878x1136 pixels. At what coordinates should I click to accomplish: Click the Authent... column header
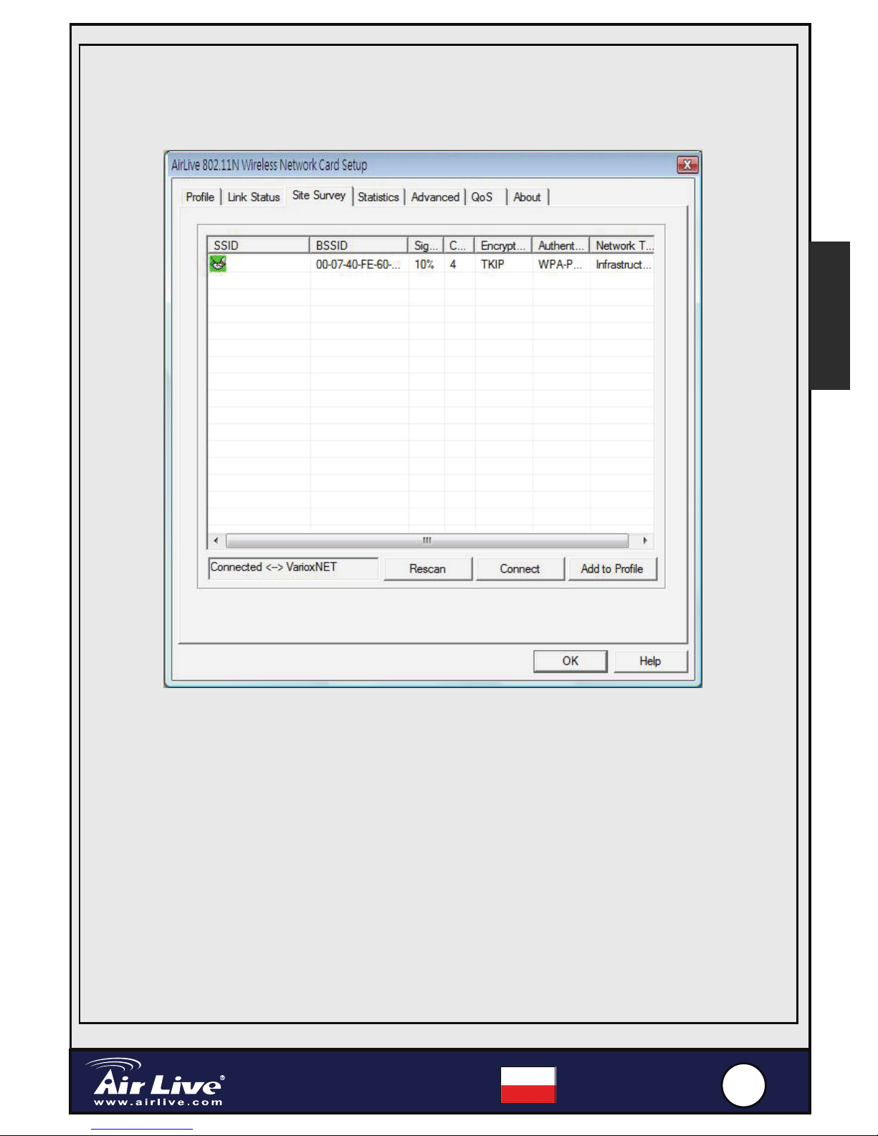560,245
